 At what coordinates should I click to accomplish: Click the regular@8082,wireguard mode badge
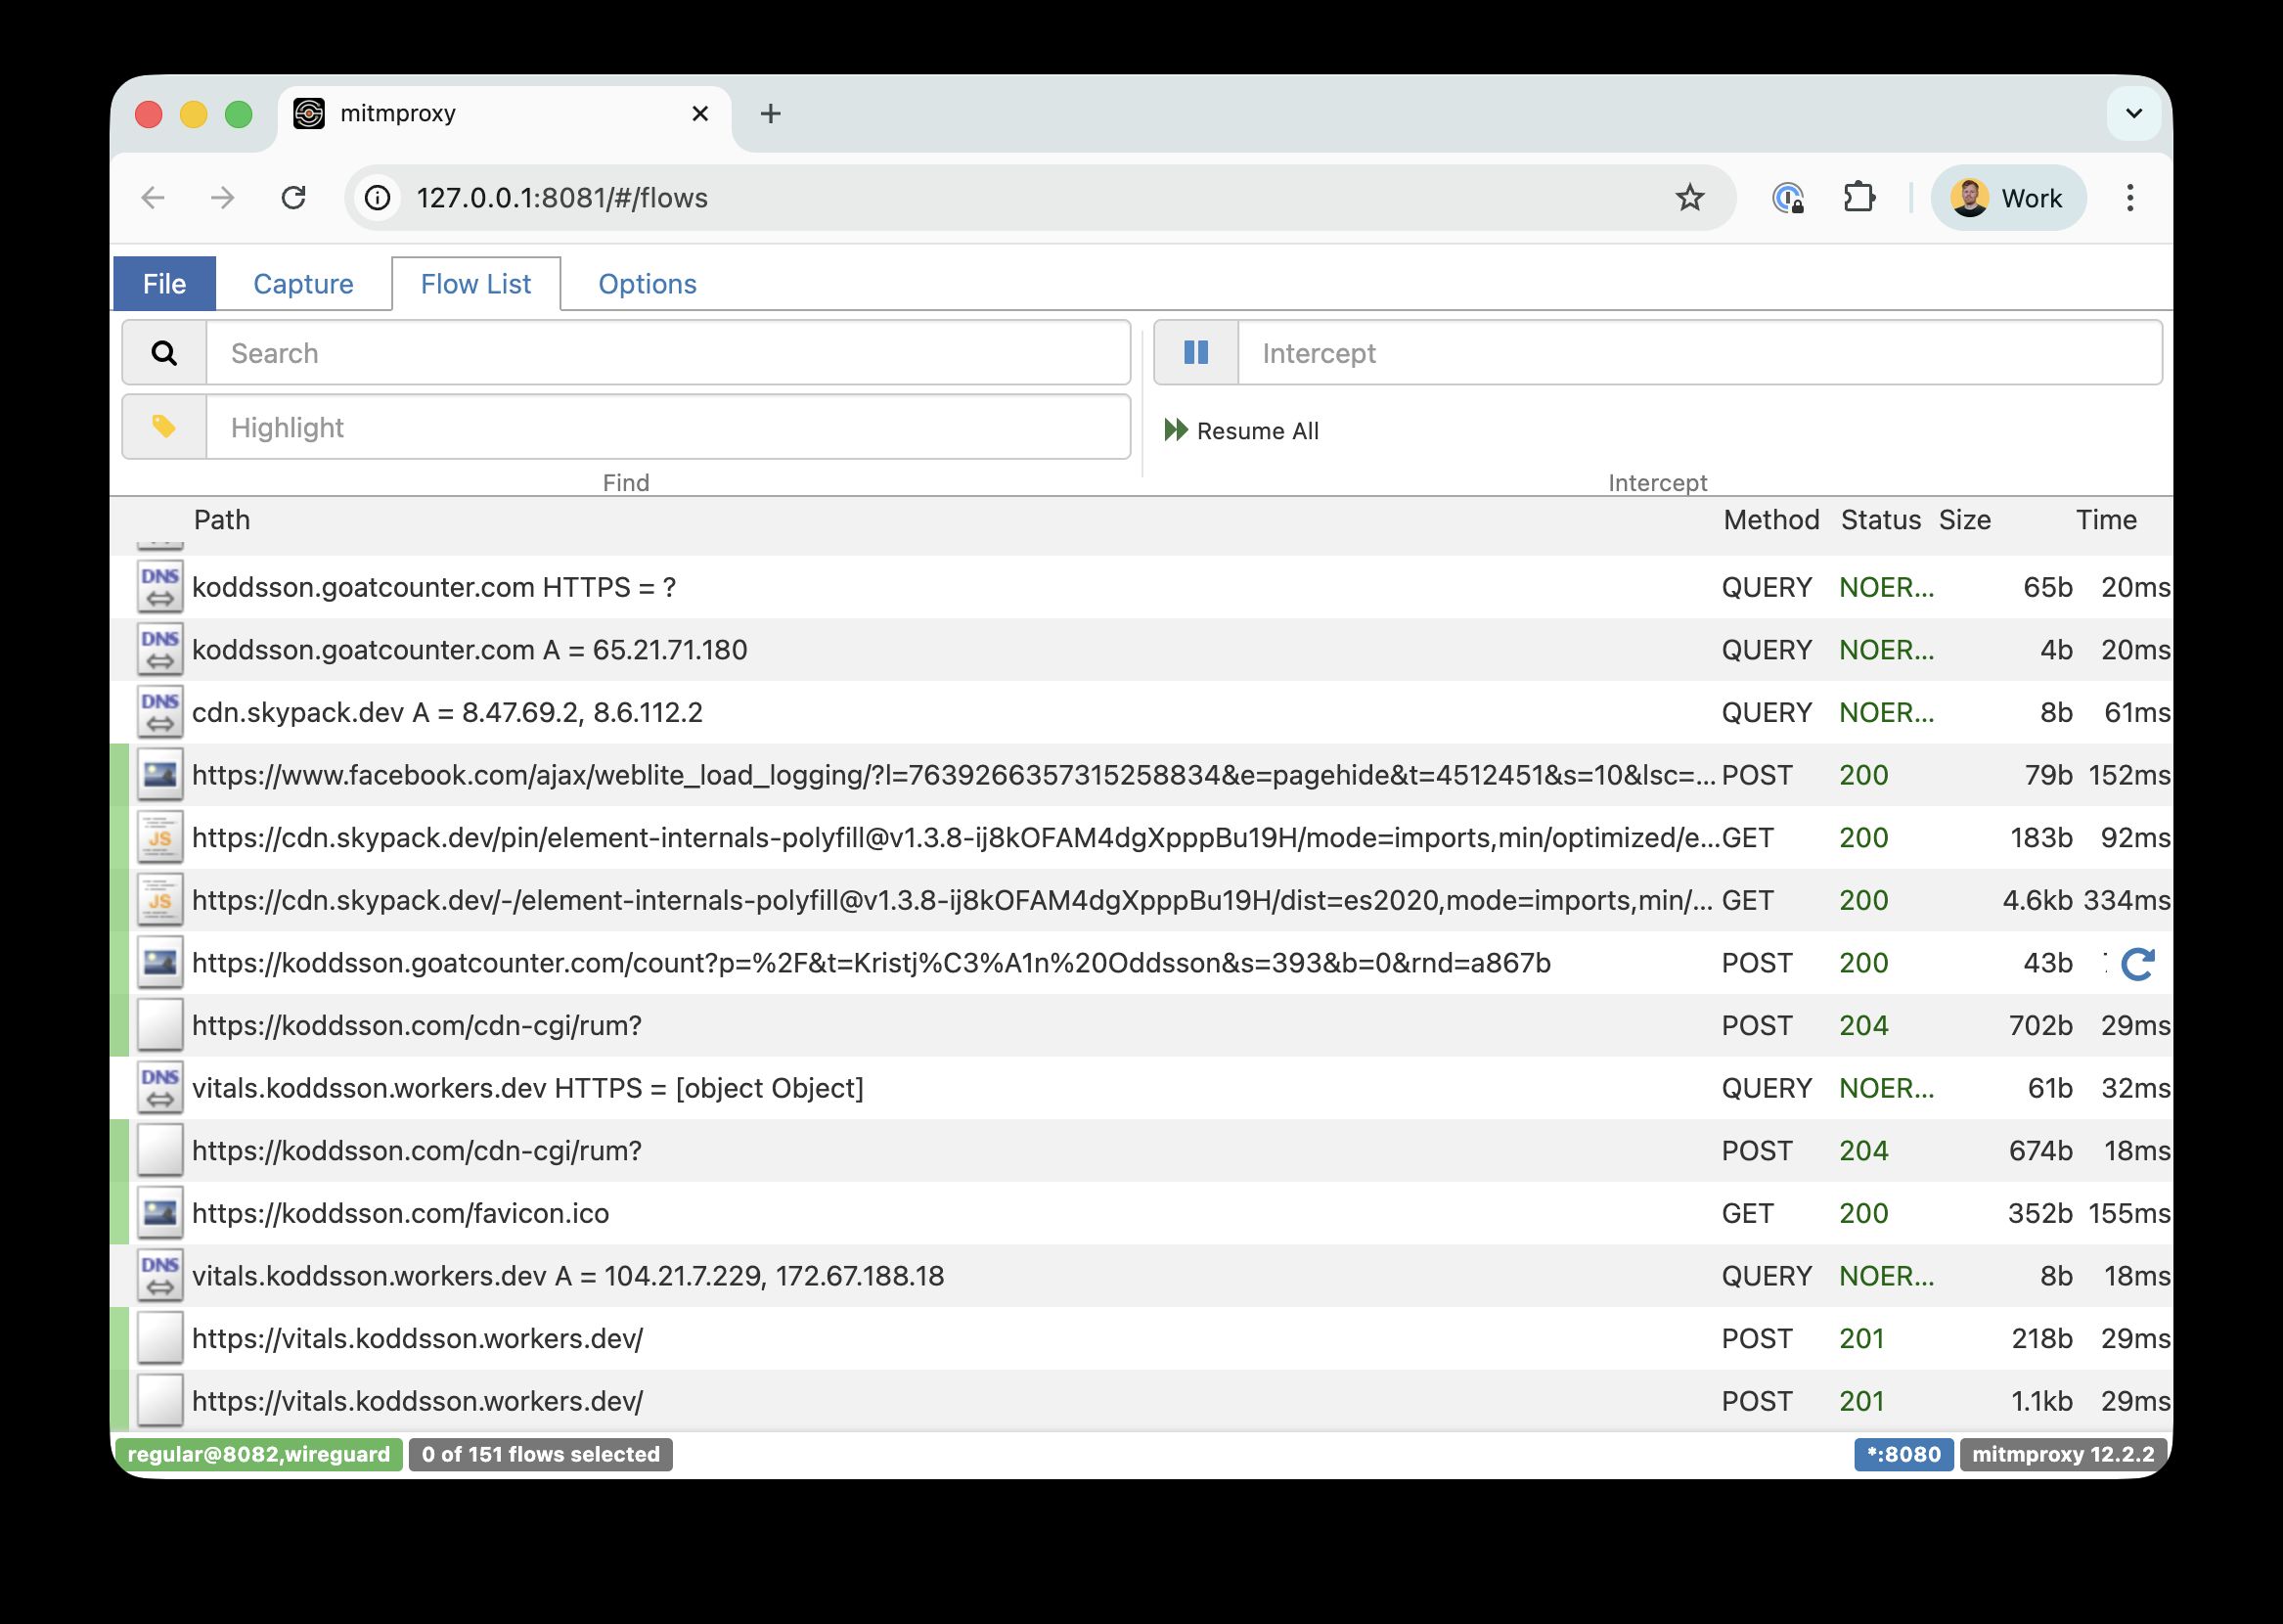click(259, 1454)
